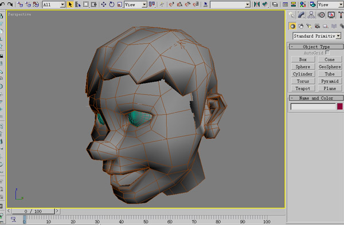Image resolution: width=344 pixels, height=225 pixels.
Task: Collapse the Name and Color rollout
Action: (316, 98)
